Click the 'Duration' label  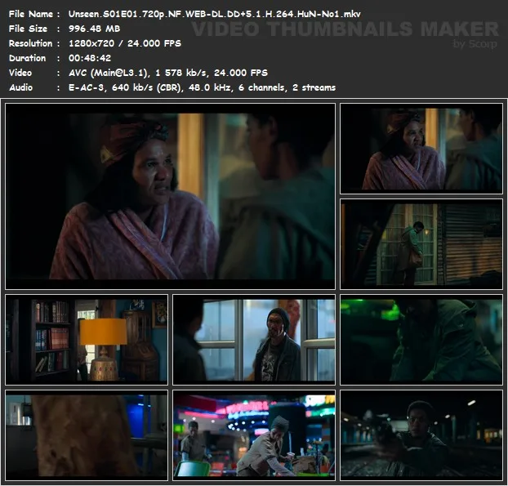tap(27, 58)
